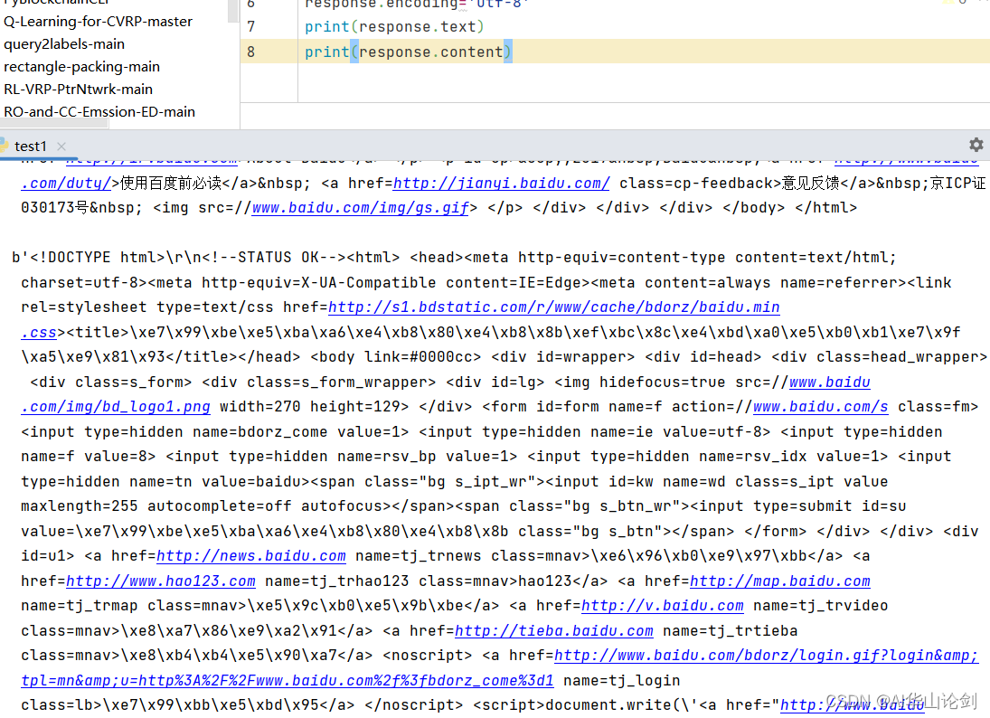Screen dimensions: 990x718
Task: Click the b'<!DOCTYPE html> output text
Action: pos(88,258)
